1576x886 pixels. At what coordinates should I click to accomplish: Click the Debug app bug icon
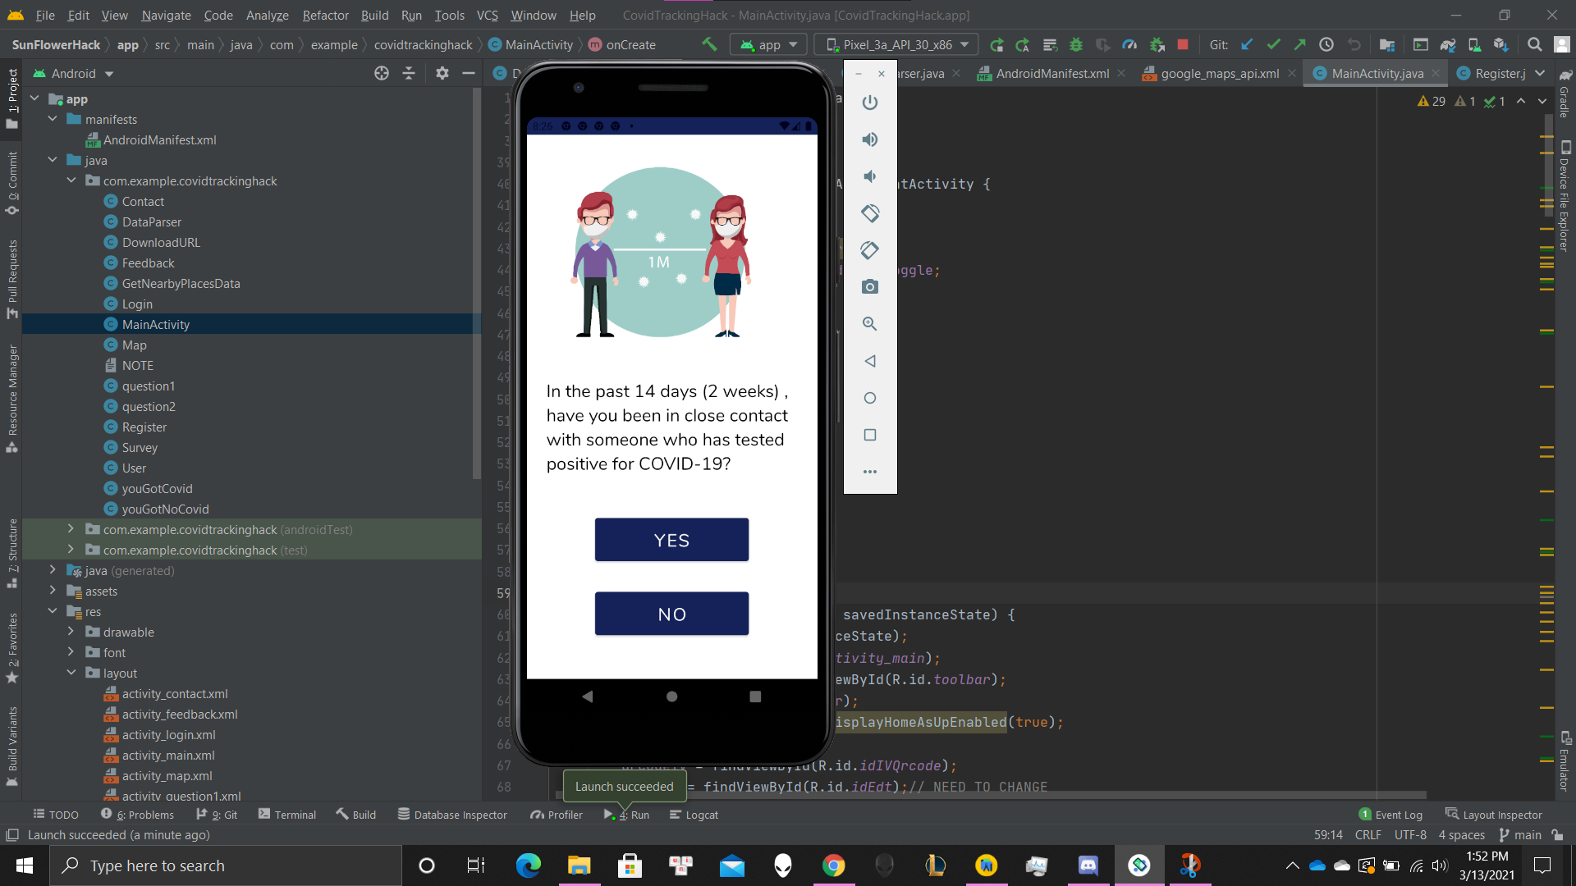click(x=1076, y=45)
